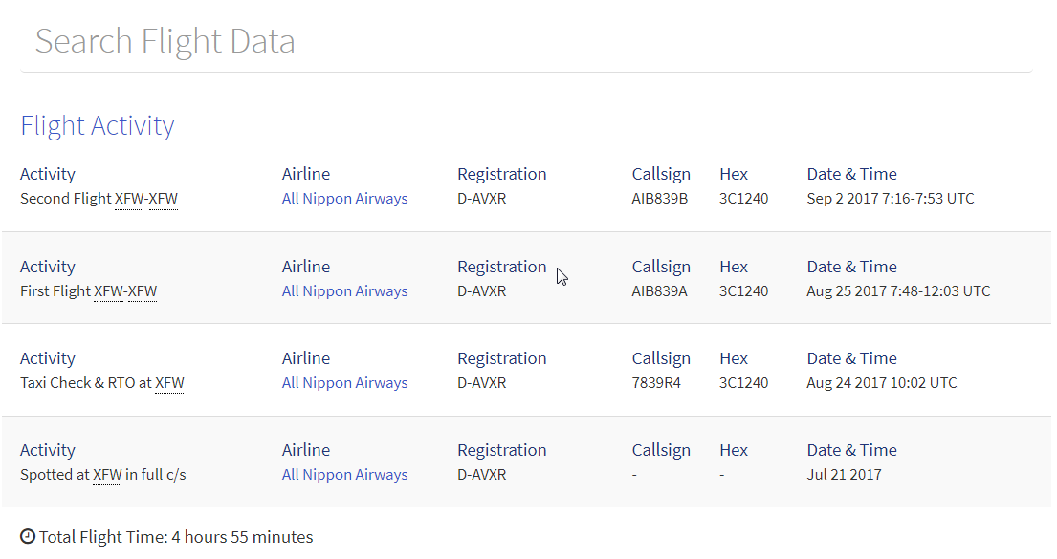
Task: Click second XFW code in Second Flight activity
Action: tap(164, 199)
